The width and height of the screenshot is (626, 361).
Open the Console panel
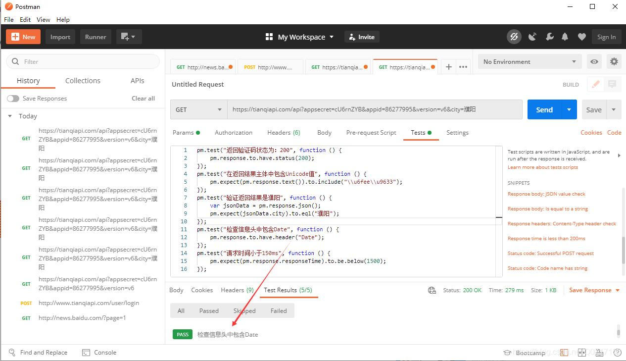coord(99,353)
